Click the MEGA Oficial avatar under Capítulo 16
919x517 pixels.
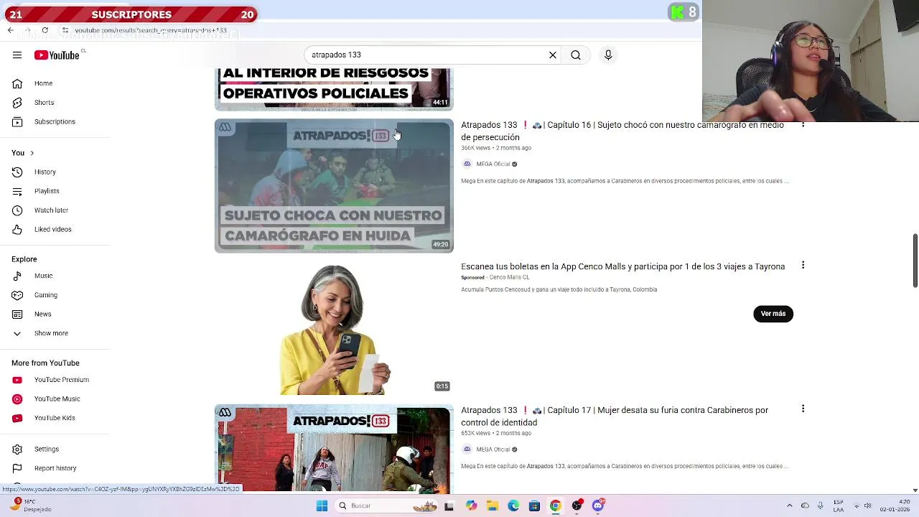pos(467,164)
